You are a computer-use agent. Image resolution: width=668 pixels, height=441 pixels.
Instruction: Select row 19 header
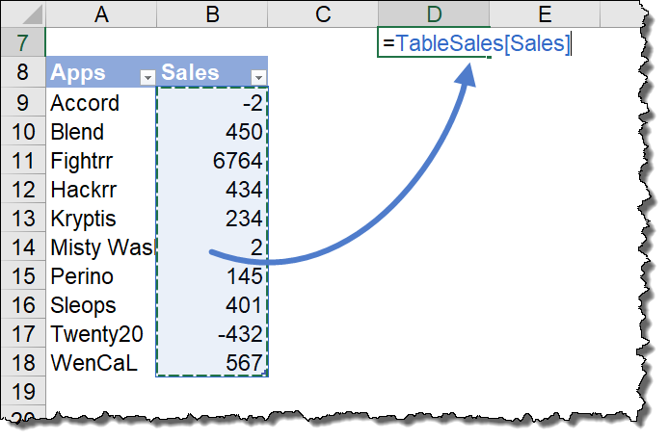point(23,392)
